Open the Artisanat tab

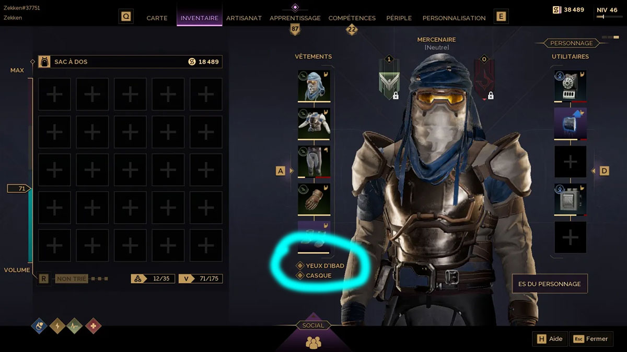[244, 18]
